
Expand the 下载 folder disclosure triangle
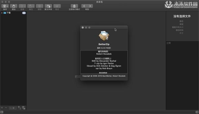2,13
